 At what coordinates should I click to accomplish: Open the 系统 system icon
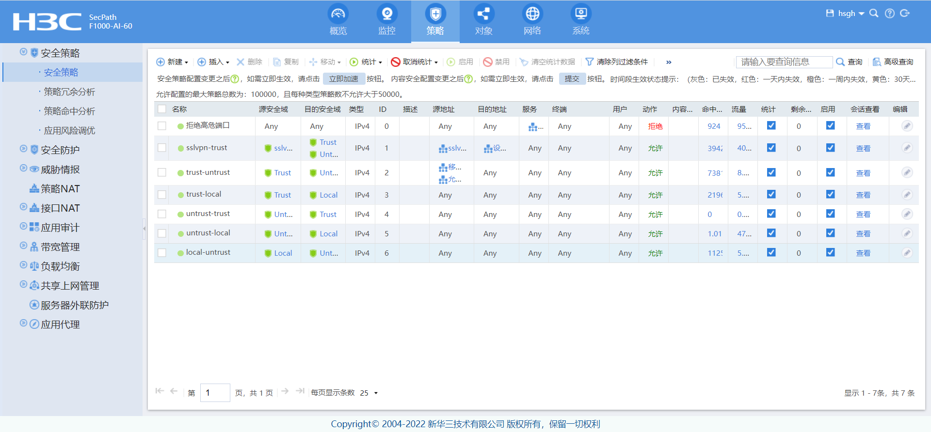click(x=580, y=14)
